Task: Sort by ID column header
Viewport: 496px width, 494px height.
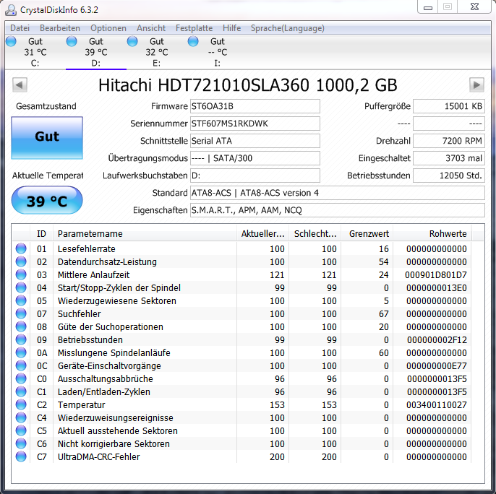Action: pos(41,233)
